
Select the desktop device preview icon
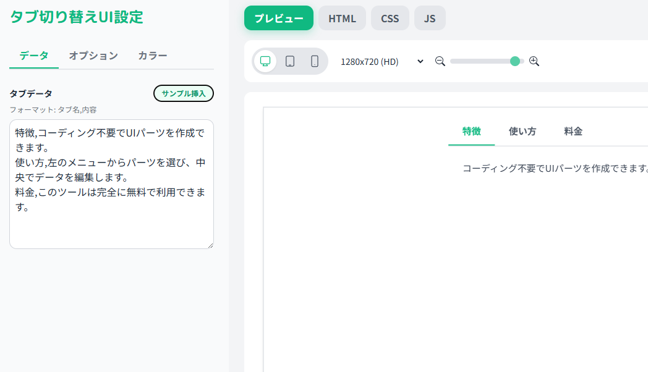tap(265, 61)
